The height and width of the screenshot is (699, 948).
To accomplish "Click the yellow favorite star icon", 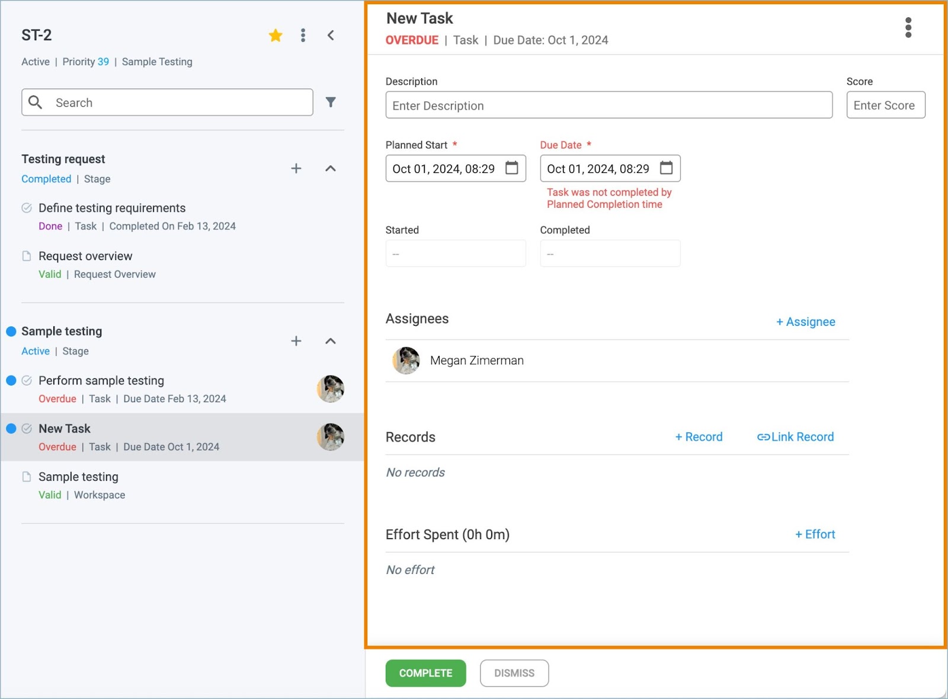I will pos(276,36).
